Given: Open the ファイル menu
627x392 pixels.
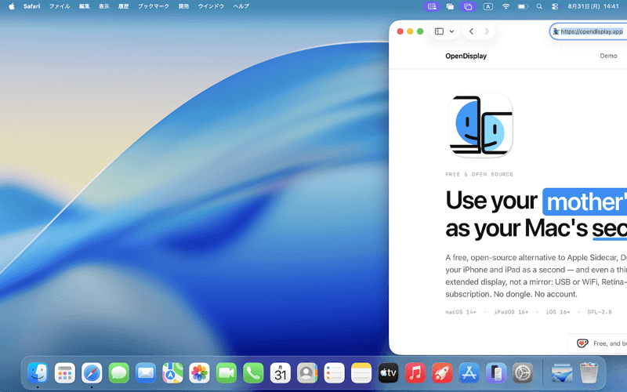Looking at the screenshot, I should pyautogui.click(x=60, y=6).
